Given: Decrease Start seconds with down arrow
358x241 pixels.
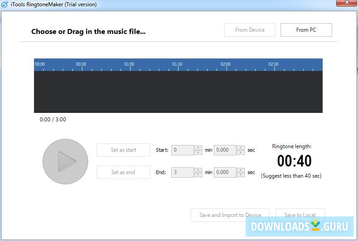Looking at the screenshot, I should [x=241, y=153].
